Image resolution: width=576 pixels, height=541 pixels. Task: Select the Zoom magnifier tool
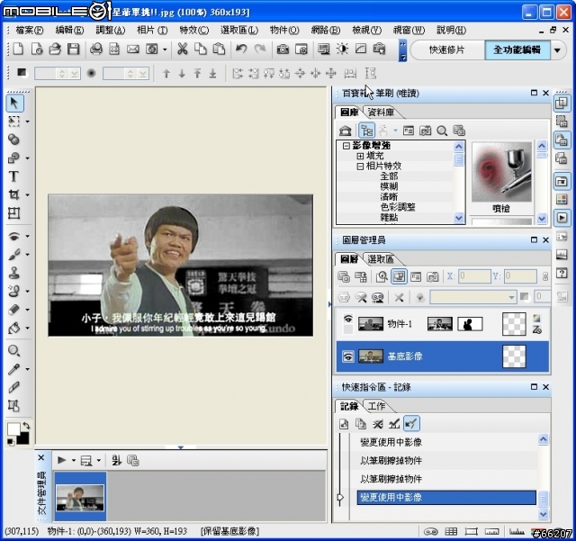pos(13,351)
